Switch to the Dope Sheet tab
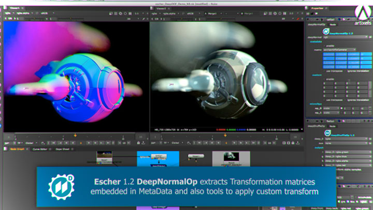The image size is (373, 210). 62,149
